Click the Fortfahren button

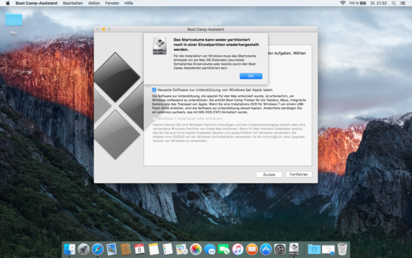[299, 174]
